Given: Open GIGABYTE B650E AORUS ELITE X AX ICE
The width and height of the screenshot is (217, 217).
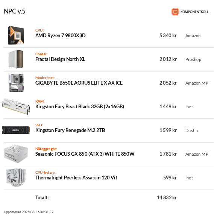Looking at the screenshot, I should [79, 83].
